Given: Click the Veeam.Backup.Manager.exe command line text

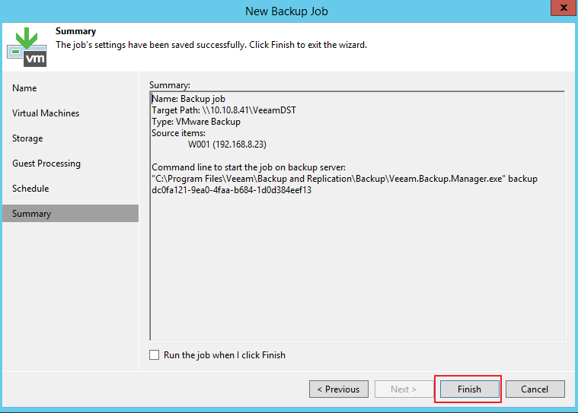Looking at the screenshot, I should pos(344,179).
